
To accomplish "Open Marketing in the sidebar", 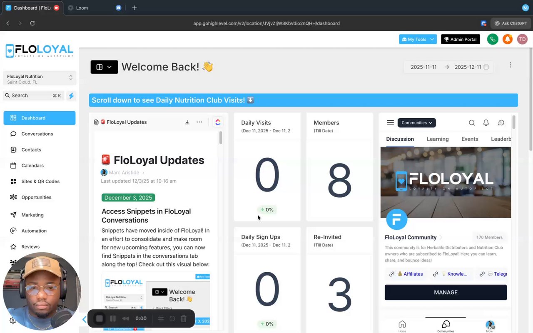I will [40, 215].
